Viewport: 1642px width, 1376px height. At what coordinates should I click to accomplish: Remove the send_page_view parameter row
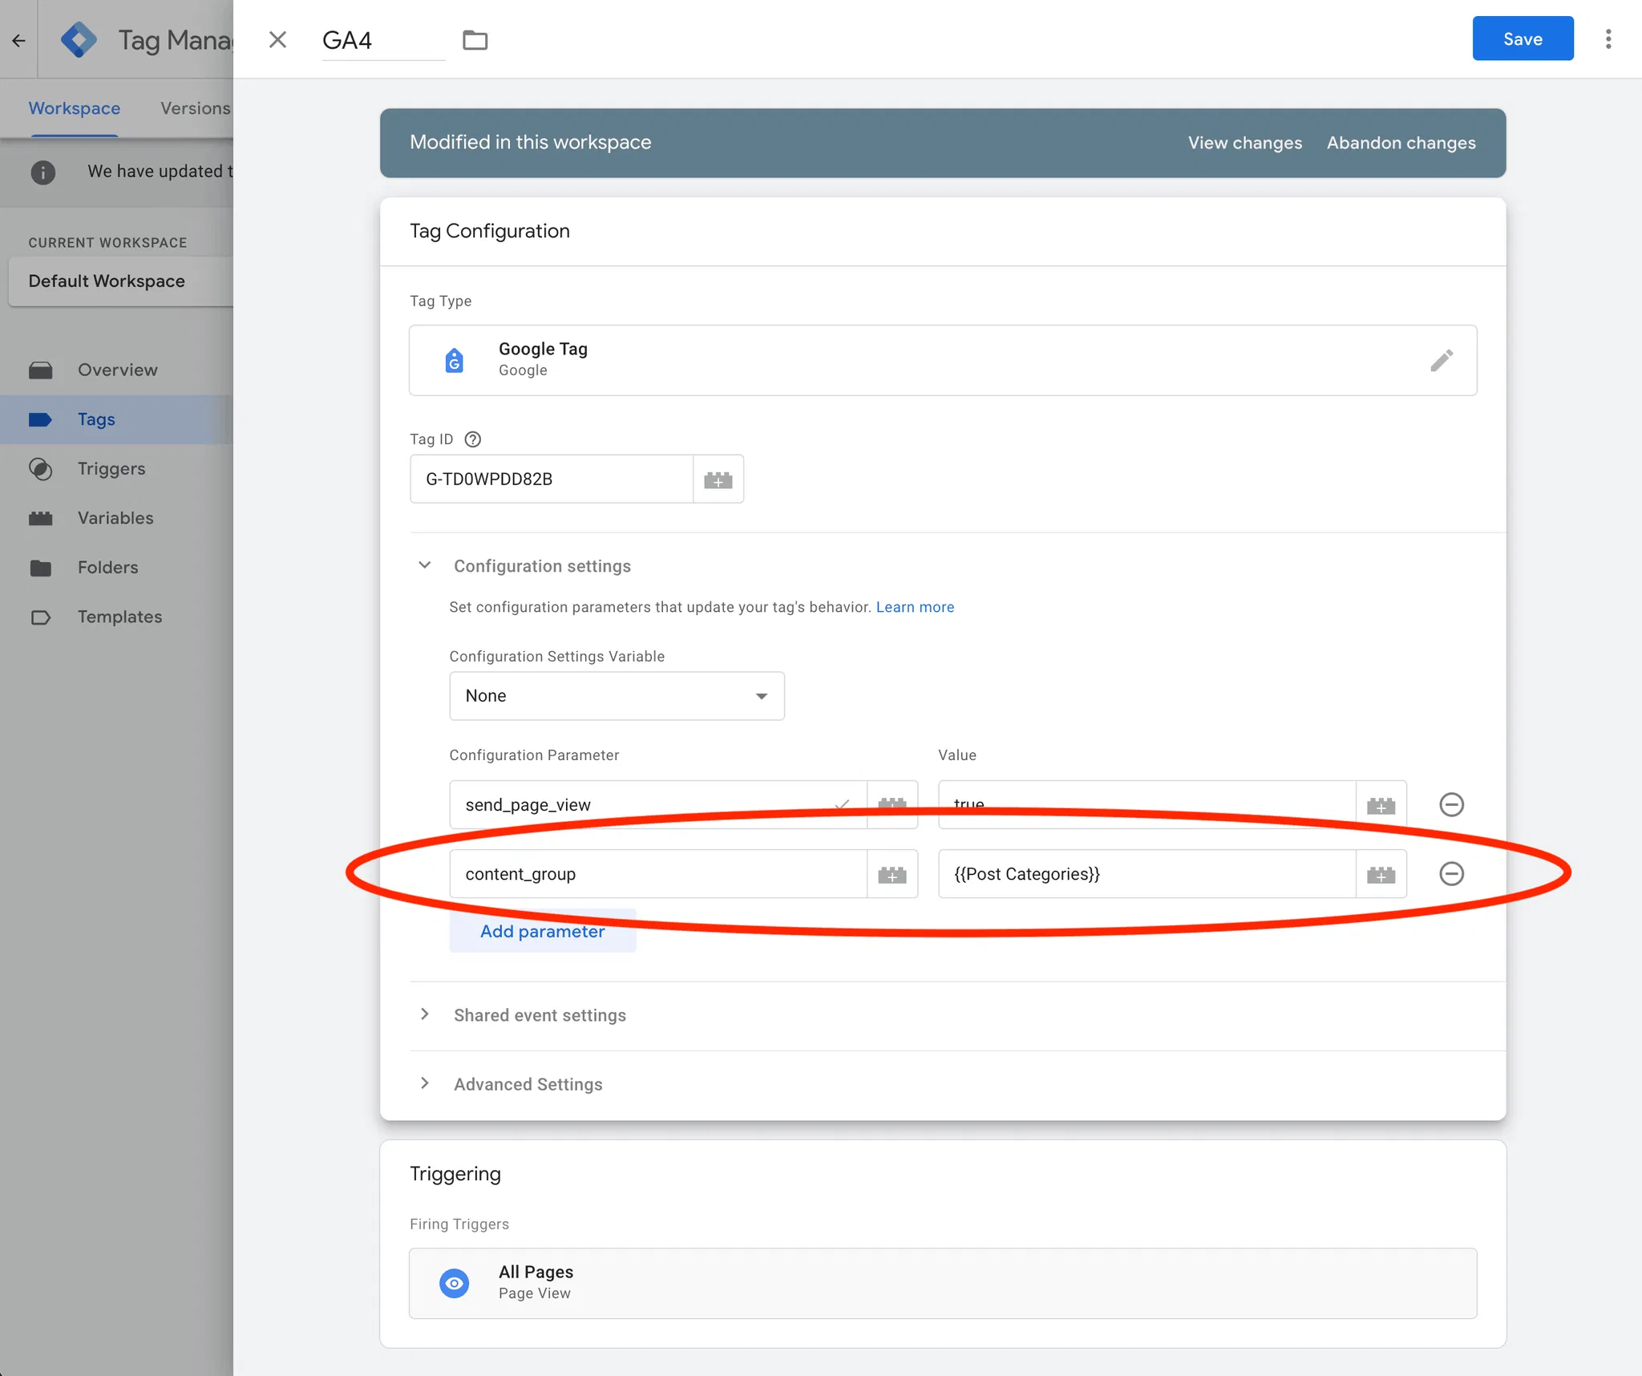coord(1451,804)
